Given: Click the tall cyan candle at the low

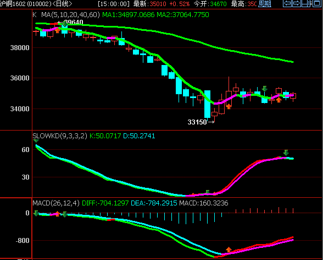Looking at the screenshot, I should coord(207,104).
